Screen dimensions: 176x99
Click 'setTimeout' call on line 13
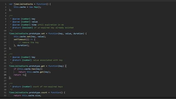[20, 40]
